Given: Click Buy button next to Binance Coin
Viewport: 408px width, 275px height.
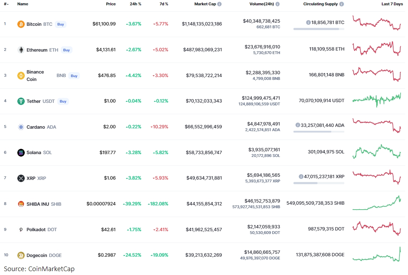Looking at the screenshot, I should [x=74, y=76].
